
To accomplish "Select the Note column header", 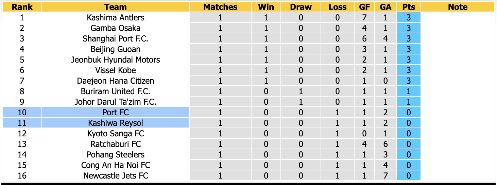I will [x=458, y=7].
